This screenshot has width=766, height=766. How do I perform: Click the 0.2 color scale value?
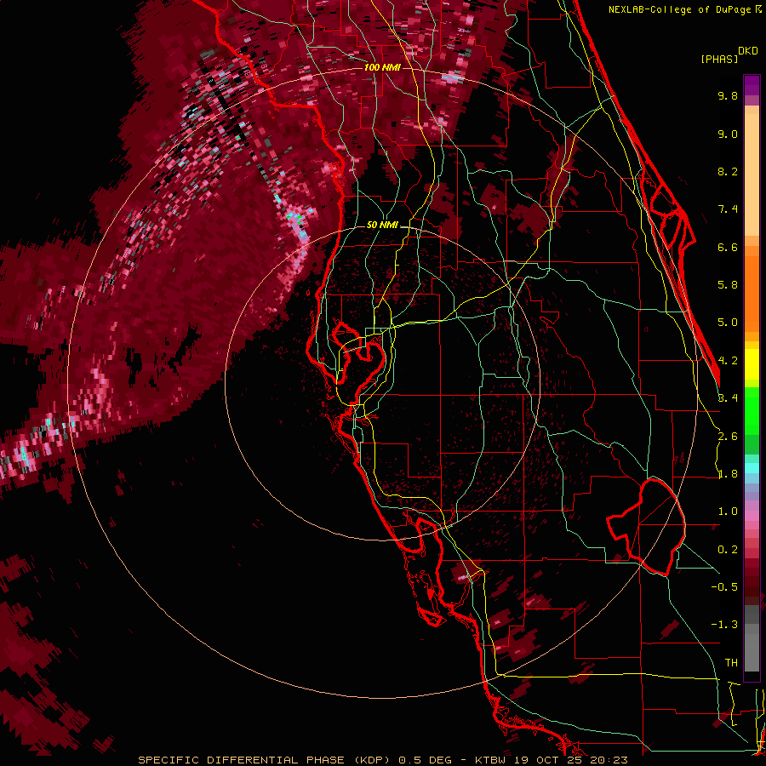pos(728,550)
